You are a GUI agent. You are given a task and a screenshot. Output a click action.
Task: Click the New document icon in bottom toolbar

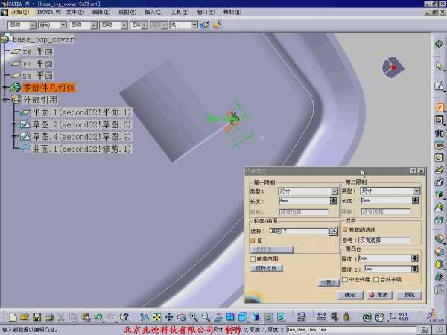tap(13, 318)
